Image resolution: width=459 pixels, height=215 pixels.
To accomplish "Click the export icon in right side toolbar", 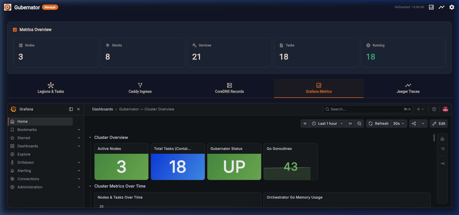I will tap(442, 139).
